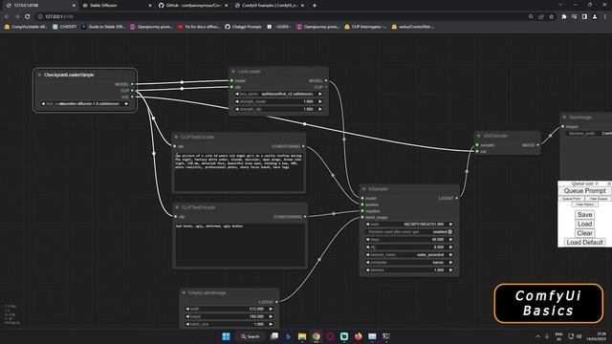Open File Explorer from the taskbar

(302, 336)
